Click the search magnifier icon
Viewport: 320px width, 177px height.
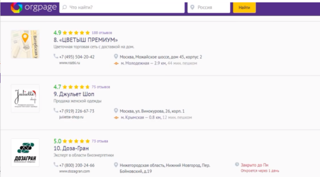64,7
